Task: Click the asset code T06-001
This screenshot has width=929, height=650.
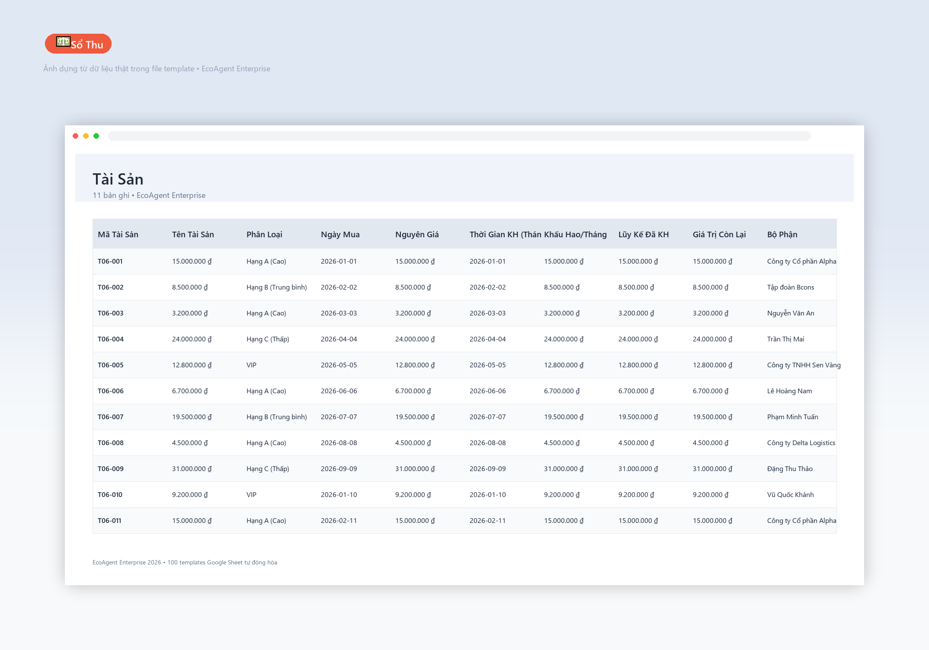Action: coord(110,261)
